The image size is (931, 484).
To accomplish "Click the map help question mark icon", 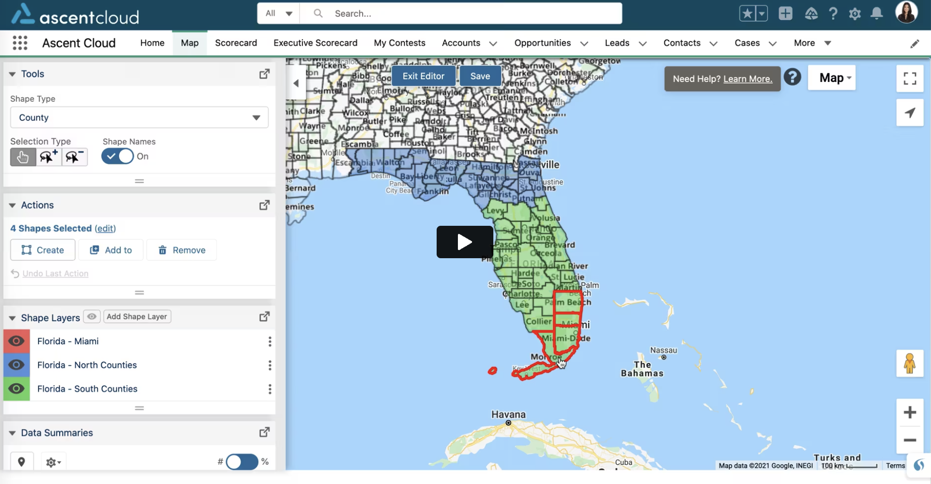I will 792,77.
